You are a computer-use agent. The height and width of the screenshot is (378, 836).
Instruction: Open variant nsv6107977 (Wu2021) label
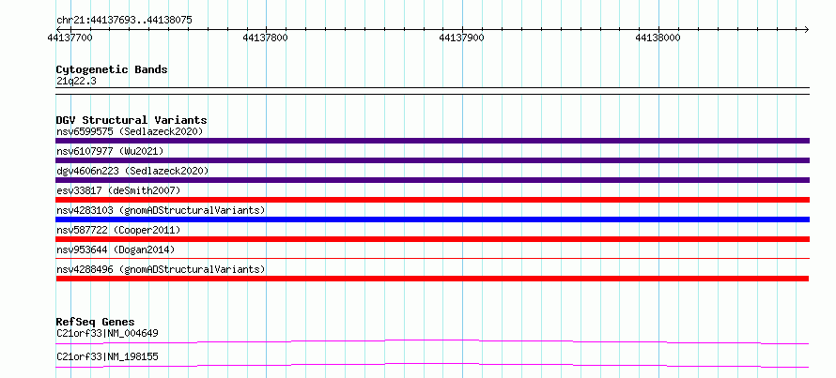tap(110, 151)
